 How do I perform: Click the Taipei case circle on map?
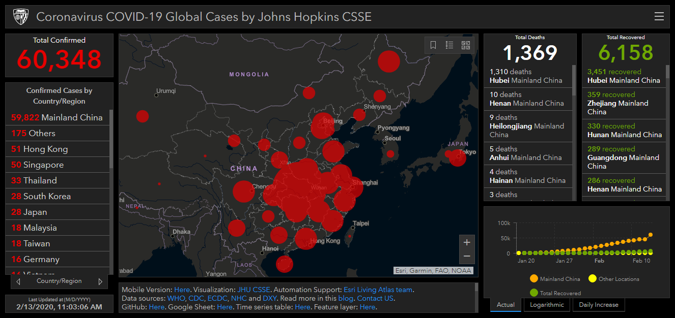click(351, 236)
